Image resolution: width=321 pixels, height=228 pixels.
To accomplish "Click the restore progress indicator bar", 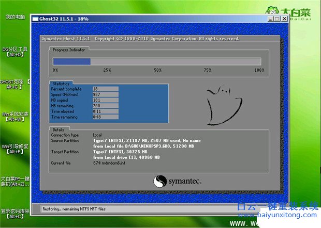I will tap(158, 61).
